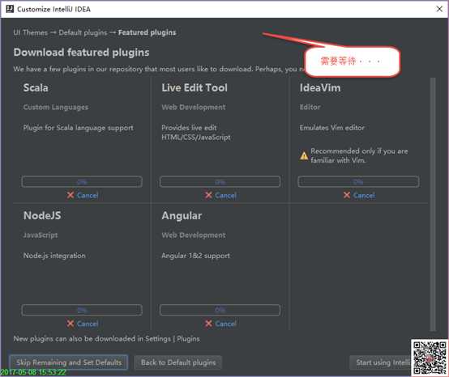
Task: Click the NodeJS download progress bar
Action: [x=82, y=310]
